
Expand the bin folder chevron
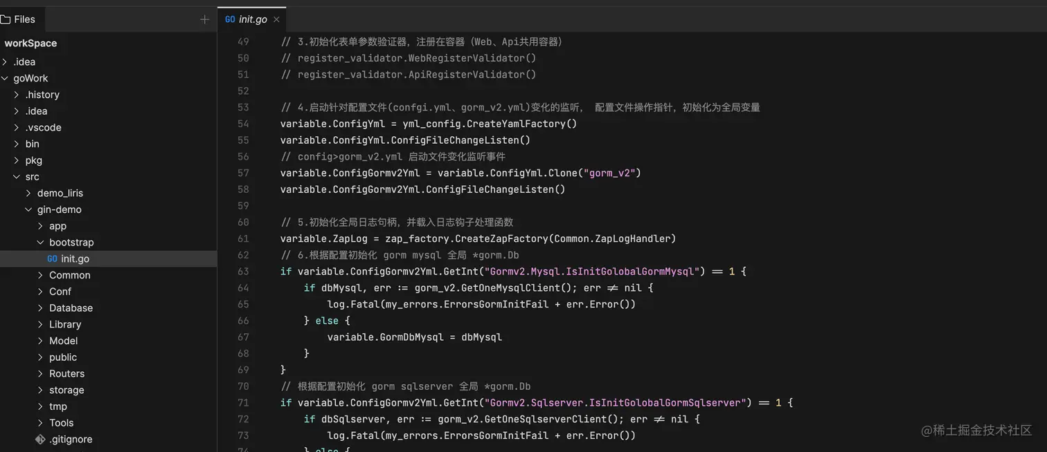pos(17,144)
